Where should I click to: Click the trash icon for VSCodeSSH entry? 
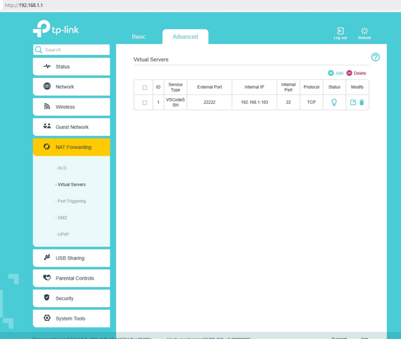point(362,103)
